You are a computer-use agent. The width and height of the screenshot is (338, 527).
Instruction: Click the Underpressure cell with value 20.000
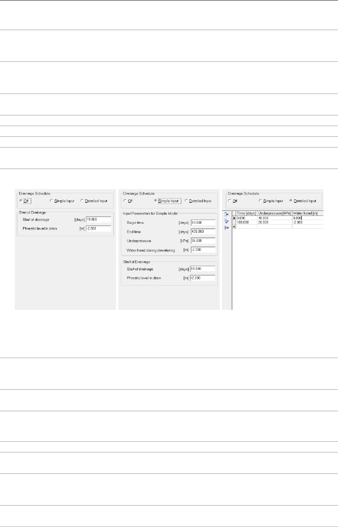coord(274,223)
